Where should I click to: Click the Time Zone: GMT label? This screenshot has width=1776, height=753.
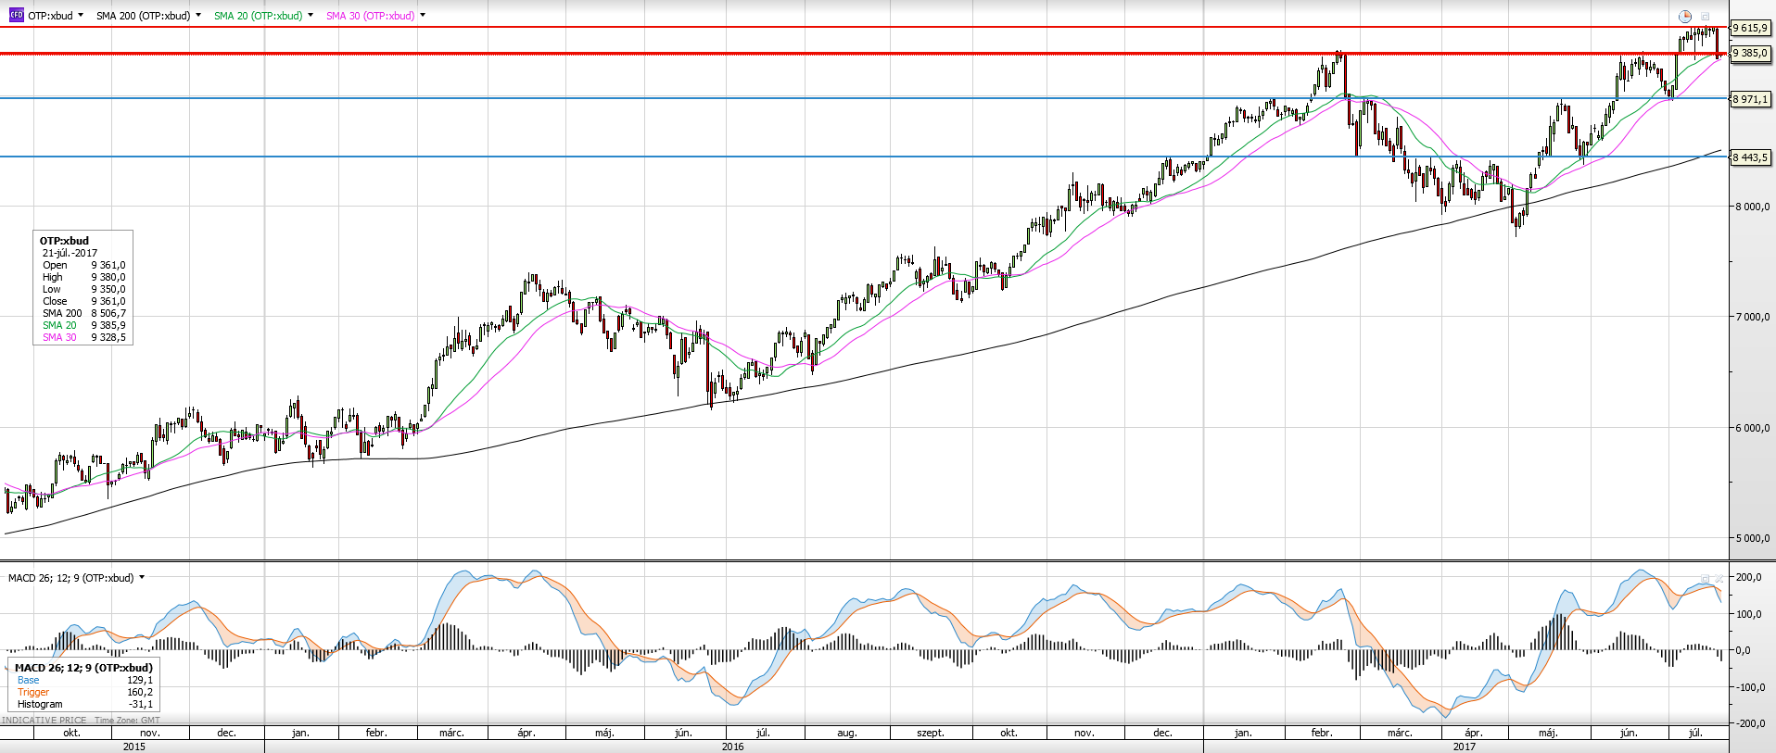point(127,720)
